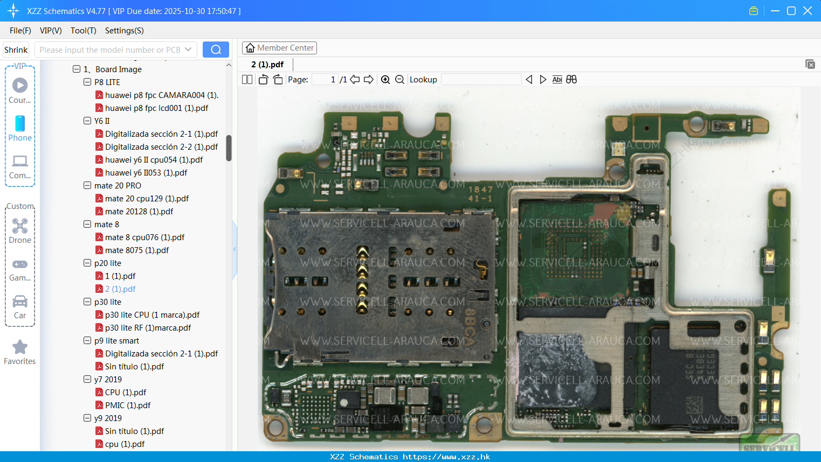Viewport: 821px width, 462px height.
Task: Select the Car category
Action: [x=20, y=307]
